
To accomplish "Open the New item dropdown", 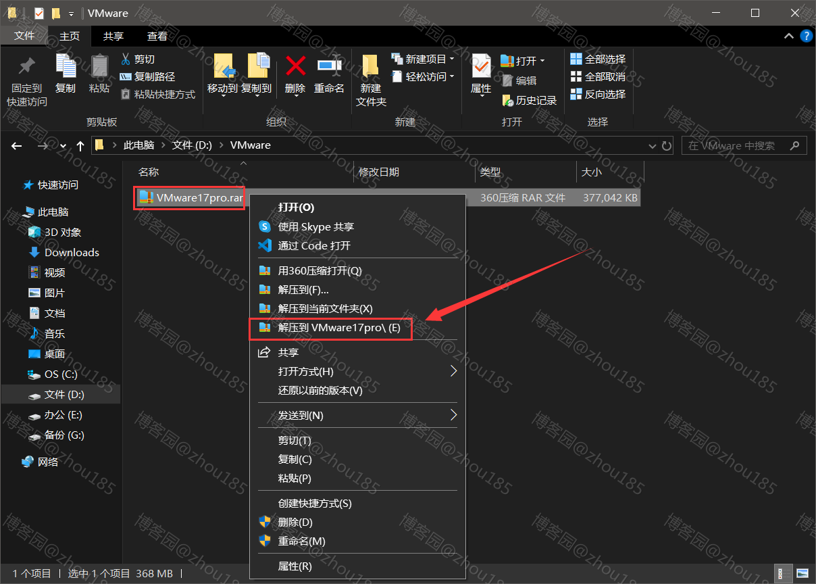I will 423,59.
